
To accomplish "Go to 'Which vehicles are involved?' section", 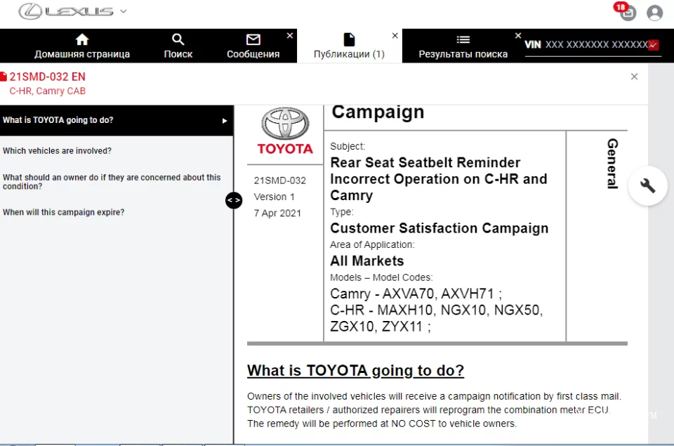I will pos(57,151).
